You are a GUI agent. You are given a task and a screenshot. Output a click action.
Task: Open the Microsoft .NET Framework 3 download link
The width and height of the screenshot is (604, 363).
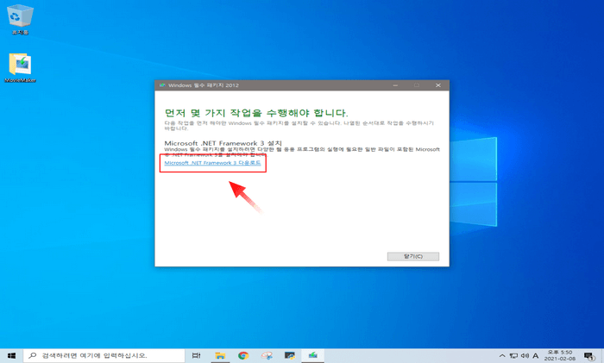[x=212, y=163]
